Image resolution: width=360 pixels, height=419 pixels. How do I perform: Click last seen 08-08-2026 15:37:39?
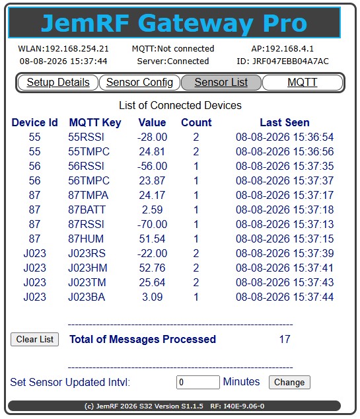click(x=285, y=253)
